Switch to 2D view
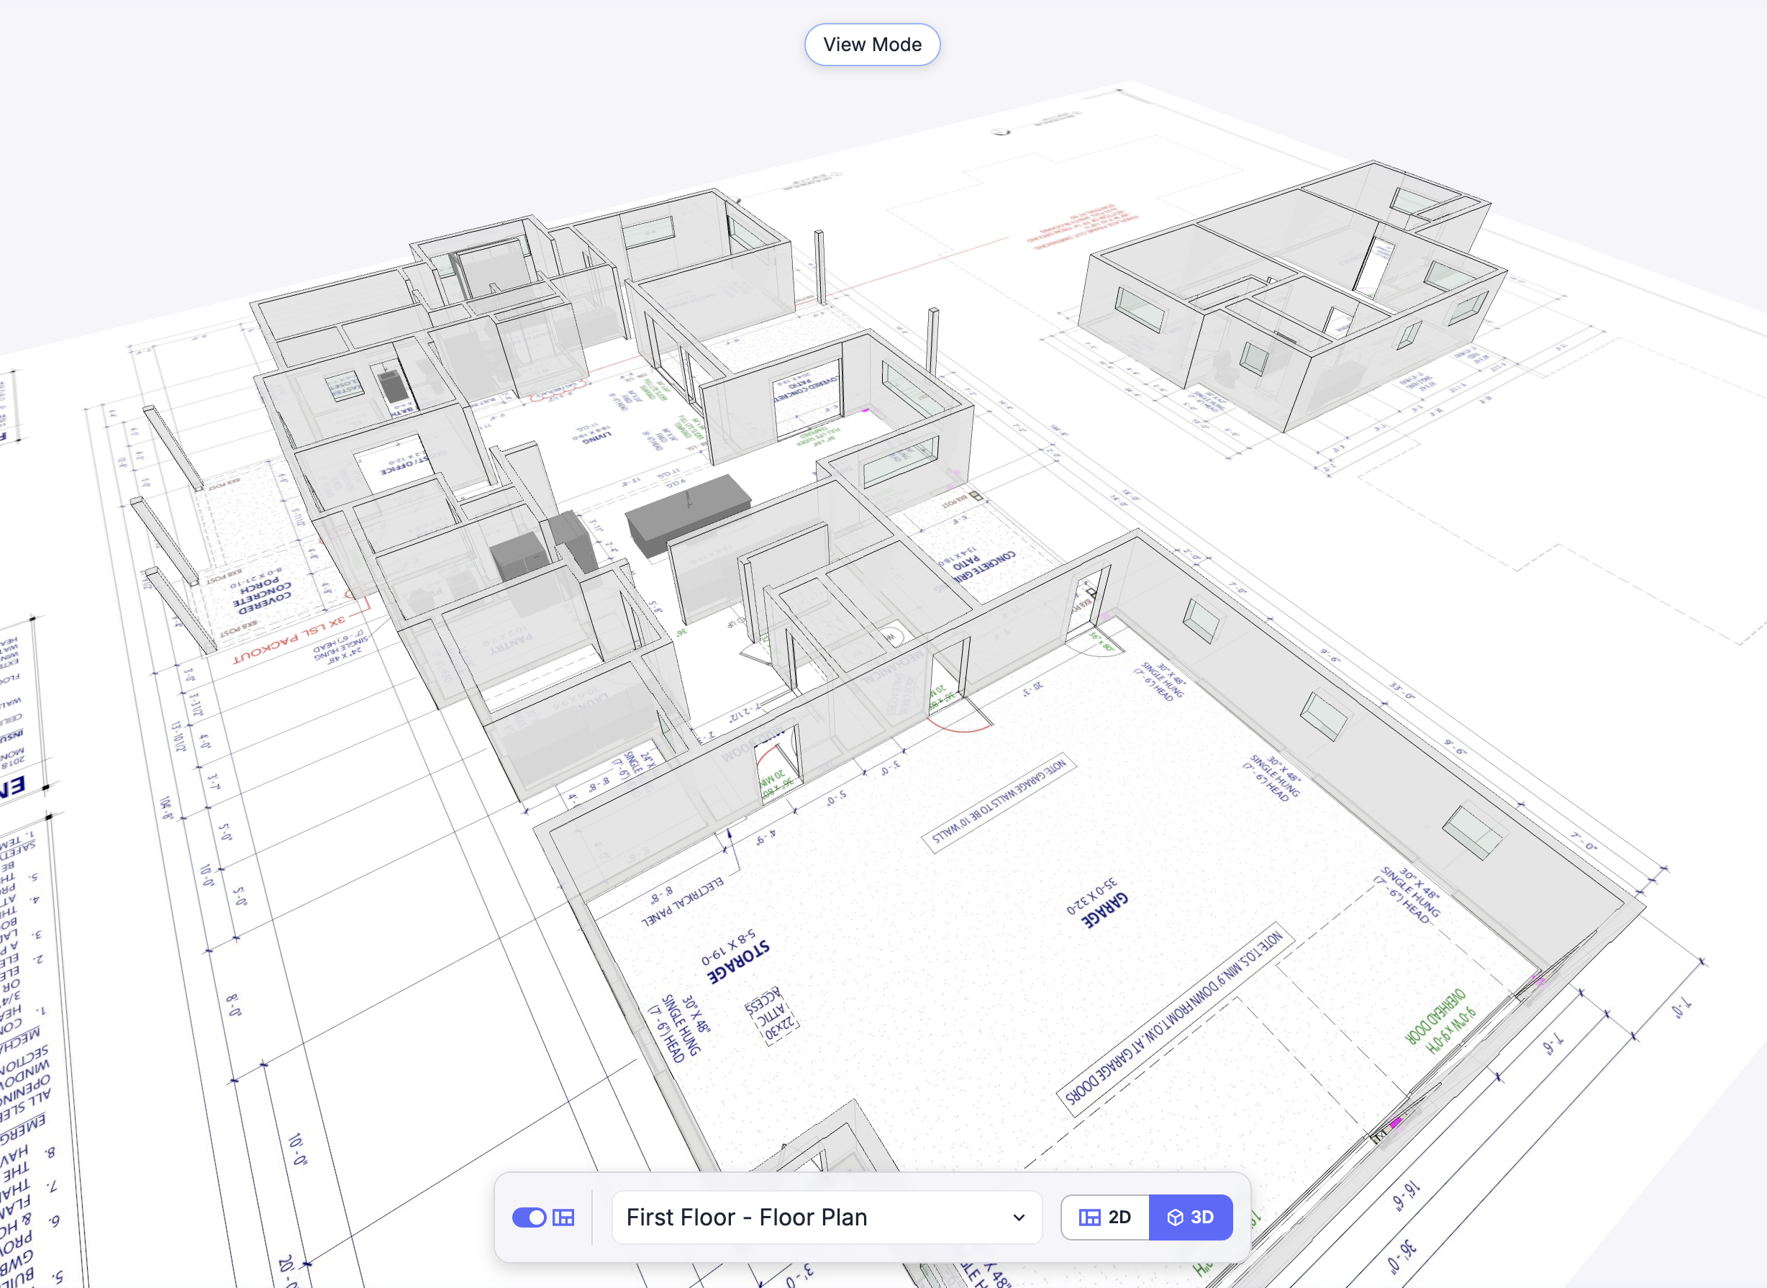Image resolution: width=1767 pixels, height=1288 pixels. pyautogui.click(x=1105, y=1217)
